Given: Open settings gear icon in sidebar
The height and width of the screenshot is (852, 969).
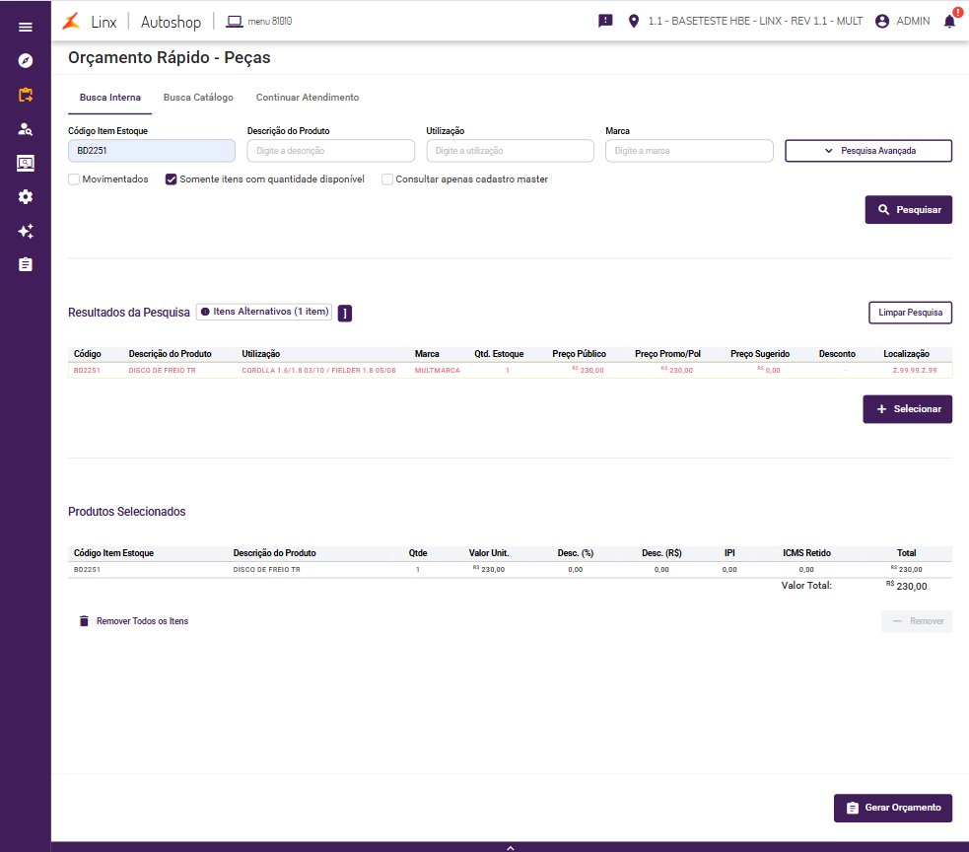Looking at the screenshot, I should (x=26, y=196).
